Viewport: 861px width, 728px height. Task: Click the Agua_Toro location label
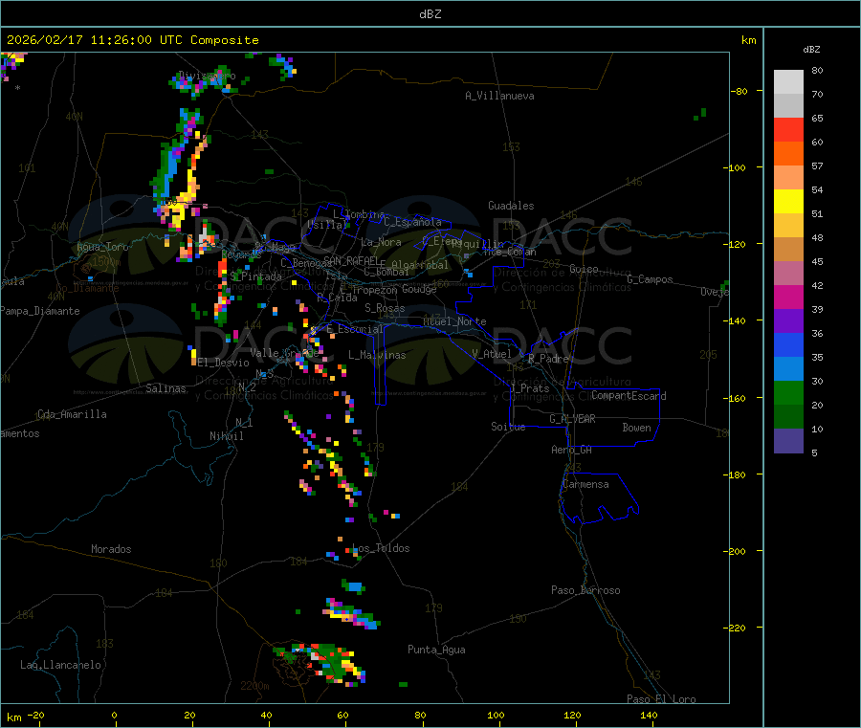[102, 247]
